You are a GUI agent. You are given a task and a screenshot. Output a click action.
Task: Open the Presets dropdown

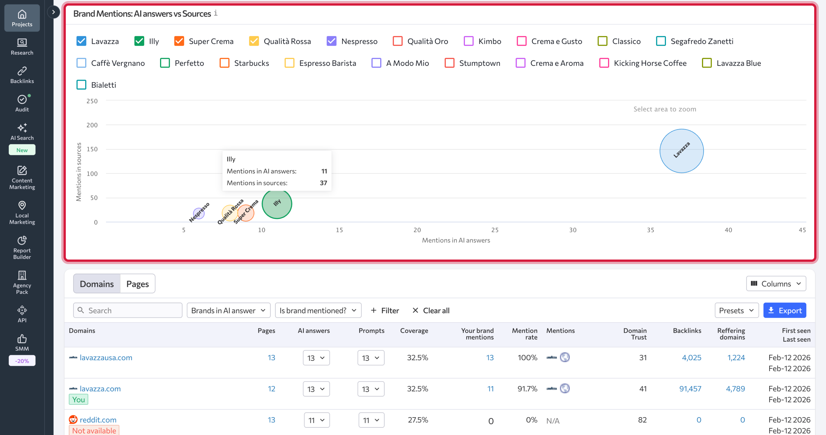click(x=736, y=310)
